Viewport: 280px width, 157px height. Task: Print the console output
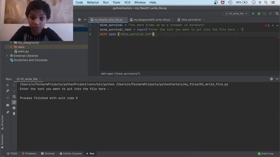tap(14, 108)
